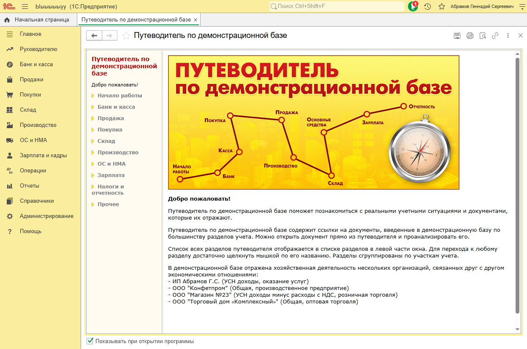Open the three-dot more actions menu
The image size is (527, 349).
point(508,36)
